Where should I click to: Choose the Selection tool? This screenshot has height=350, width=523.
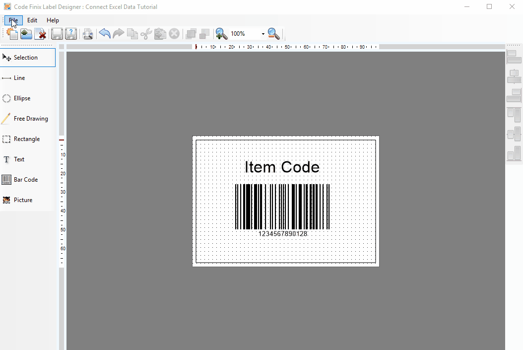28,58
